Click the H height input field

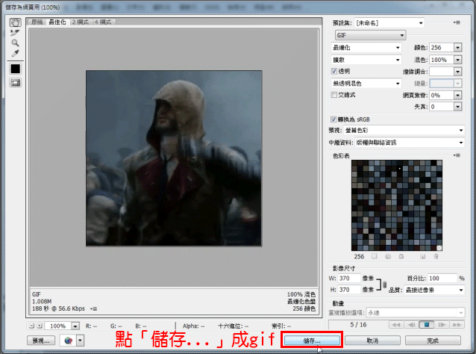tap(349, 290)
